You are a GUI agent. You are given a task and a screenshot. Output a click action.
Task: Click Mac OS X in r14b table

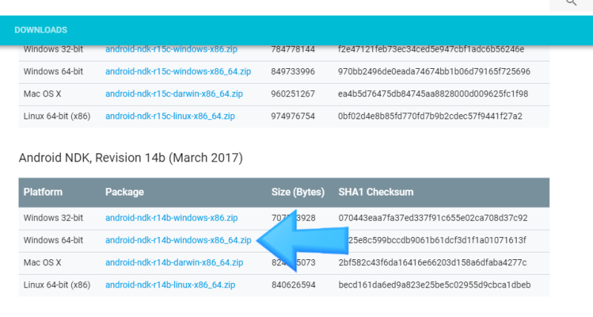point(42,263)
